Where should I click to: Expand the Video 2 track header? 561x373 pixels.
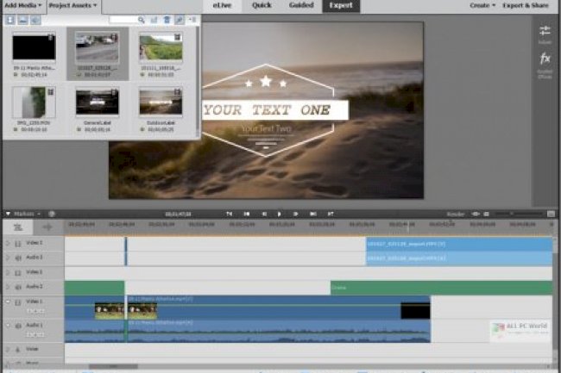[x=8, y=272]
